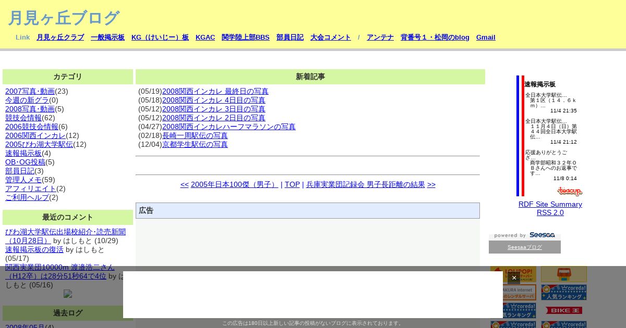Viewport: 626px width, 328px height.
Task: Open the SAKURA internet banner
Action: [x=513, y=292]
